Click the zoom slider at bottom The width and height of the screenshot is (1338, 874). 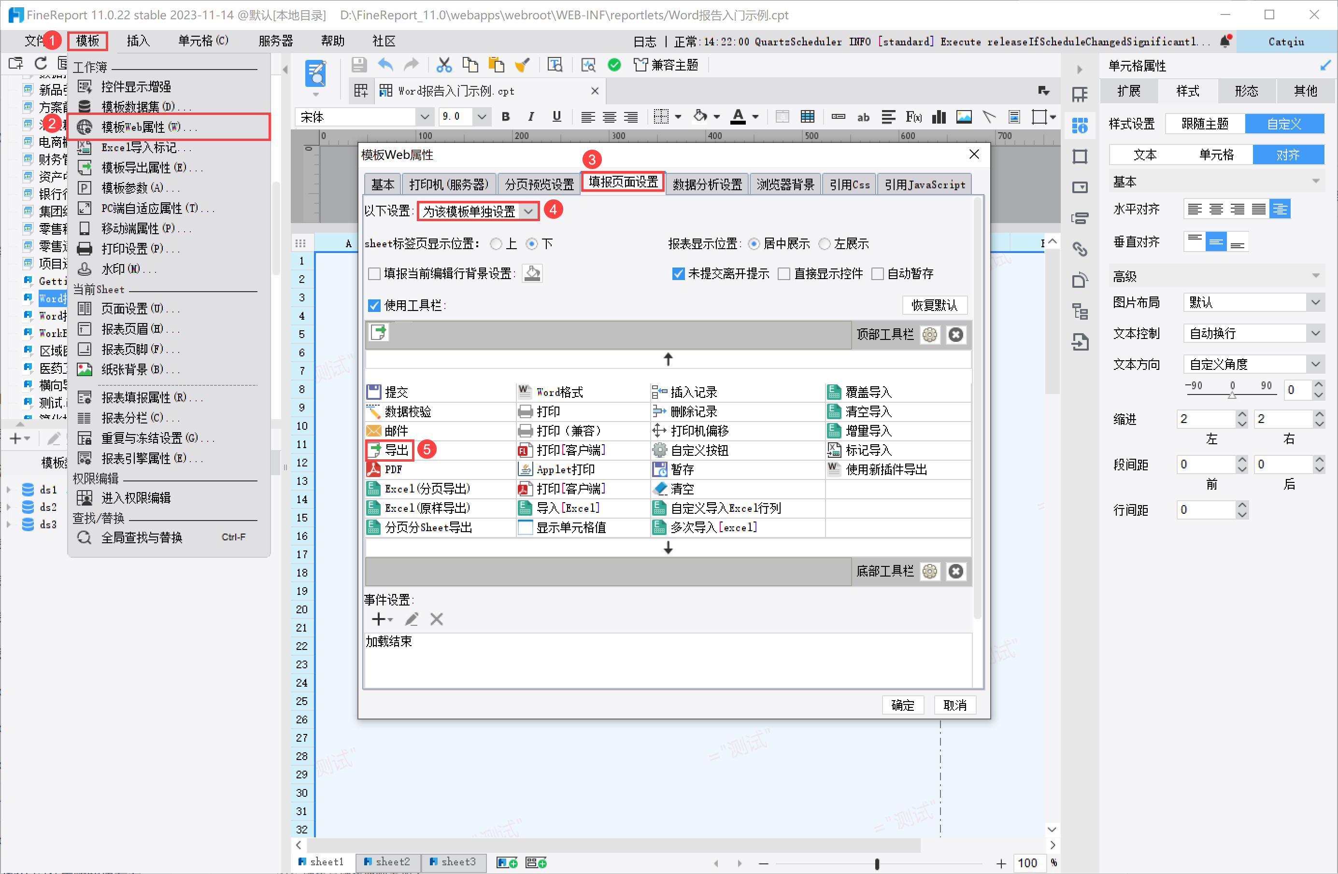click(x=876, y=863)
